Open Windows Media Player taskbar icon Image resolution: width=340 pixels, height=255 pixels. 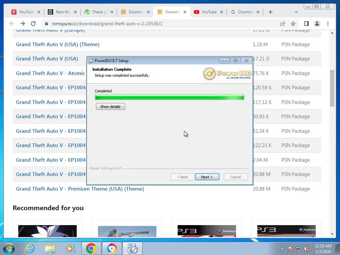click(70, 248)
